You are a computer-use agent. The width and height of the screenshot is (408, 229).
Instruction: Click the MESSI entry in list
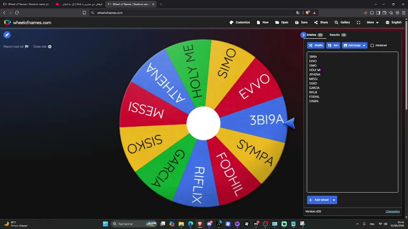[313, 79]
